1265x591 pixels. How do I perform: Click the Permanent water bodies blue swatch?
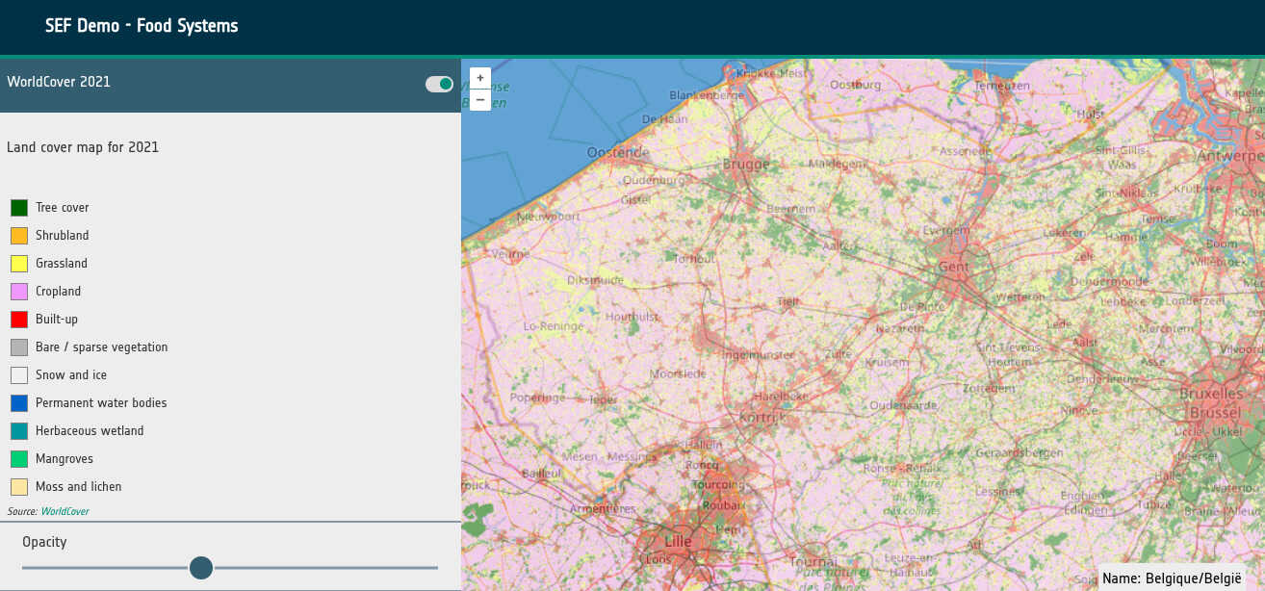[19, 403]
